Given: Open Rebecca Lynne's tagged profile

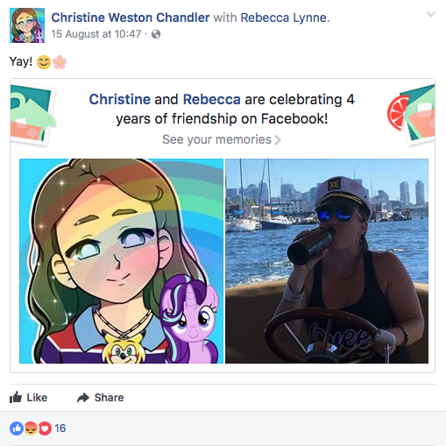Looking at the screenshot, I should coord(285,18).
